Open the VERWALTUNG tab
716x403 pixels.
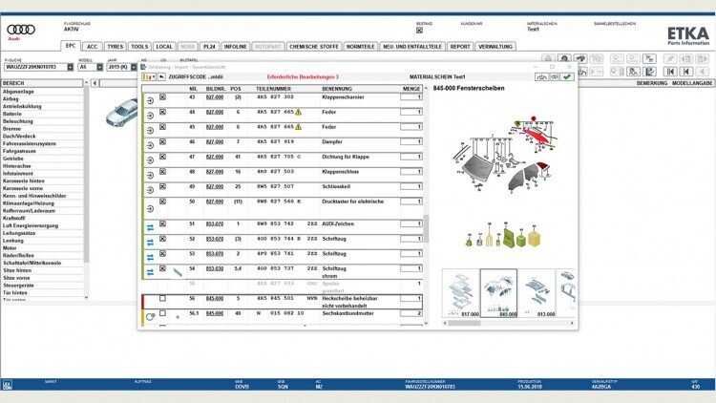[x=495, y=47]
